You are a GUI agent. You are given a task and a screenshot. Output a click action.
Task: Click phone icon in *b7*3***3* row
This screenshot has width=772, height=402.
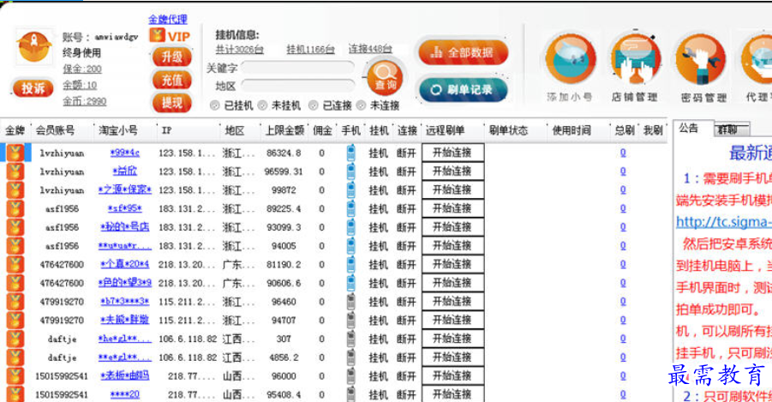351,302
